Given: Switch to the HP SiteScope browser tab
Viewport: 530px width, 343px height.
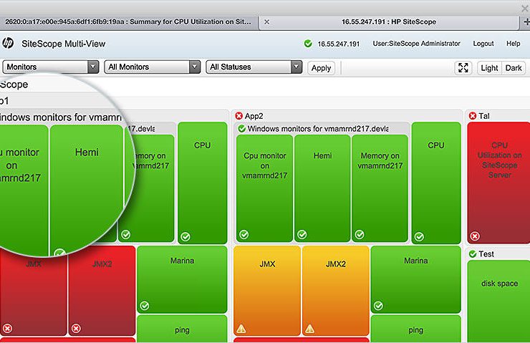Looking at the screenshot, I should pyautogui.click(x=389, y=21).
